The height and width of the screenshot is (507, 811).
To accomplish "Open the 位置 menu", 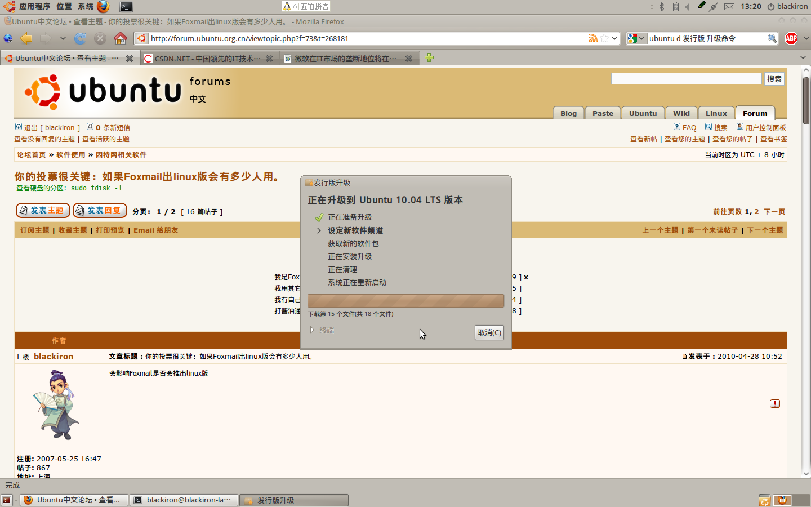I will pos(64,6).
